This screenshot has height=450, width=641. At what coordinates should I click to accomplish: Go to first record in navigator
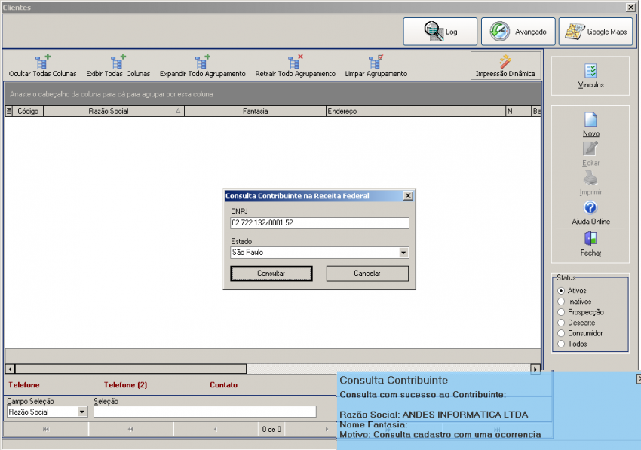click(x=46, y=429)
